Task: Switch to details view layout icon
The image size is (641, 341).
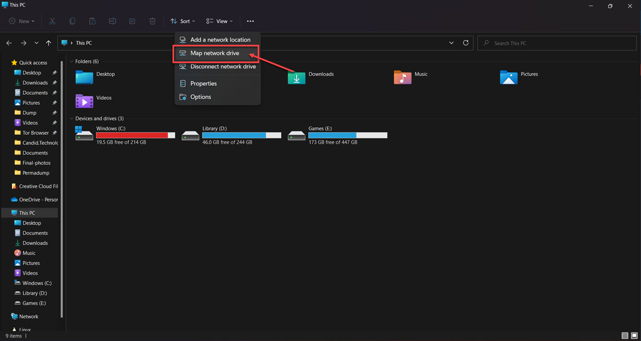Action: pos(625,335)
